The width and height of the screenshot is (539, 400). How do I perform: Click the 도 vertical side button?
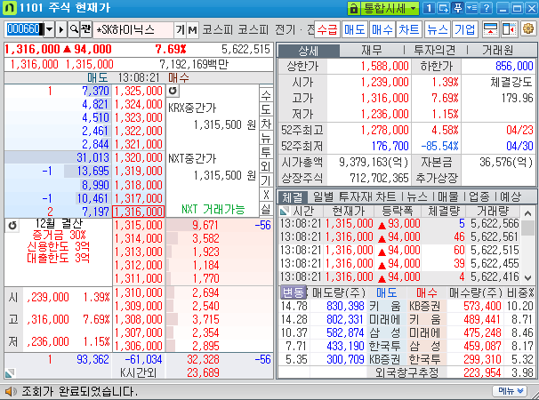point(266,109)
